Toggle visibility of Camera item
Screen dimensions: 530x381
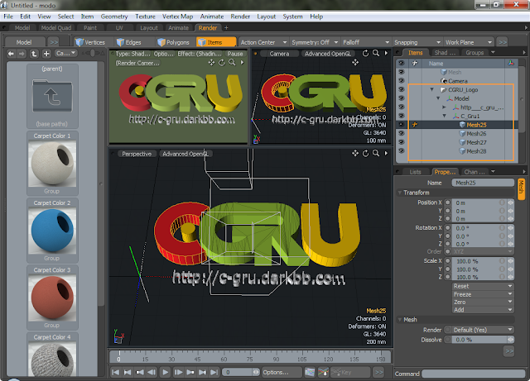coord(401,81)
